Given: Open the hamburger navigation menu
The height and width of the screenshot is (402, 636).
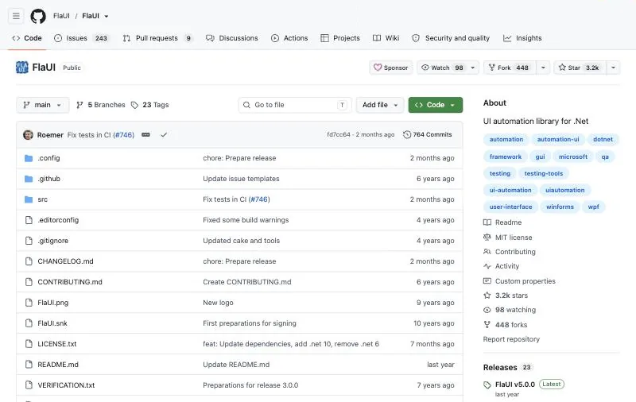Looking at the screenshot, I should tap(16, 16).
